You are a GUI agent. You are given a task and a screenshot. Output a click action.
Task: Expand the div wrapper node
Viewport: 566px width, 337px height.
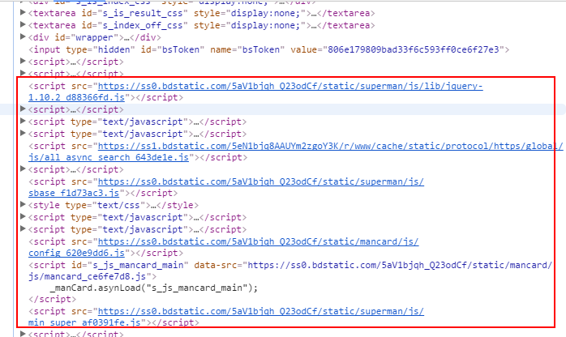(23, 36)
